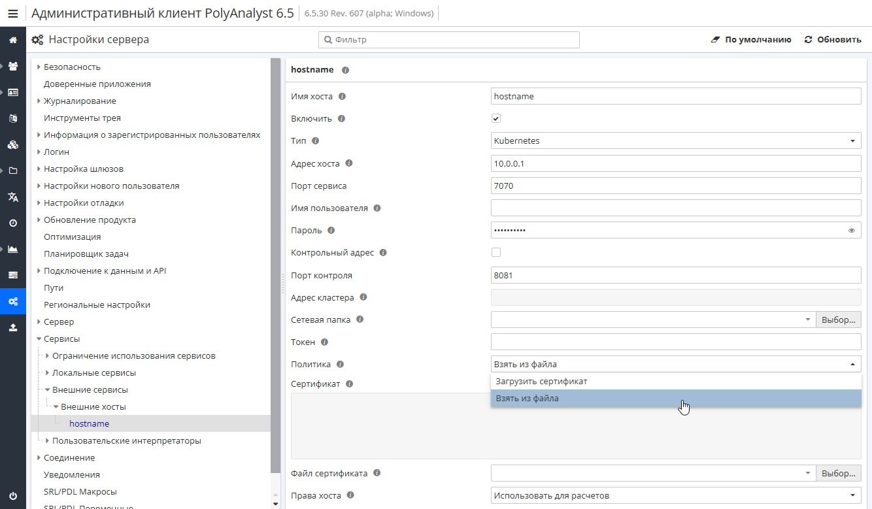Click По умолчанию reset button

(751, 40)
